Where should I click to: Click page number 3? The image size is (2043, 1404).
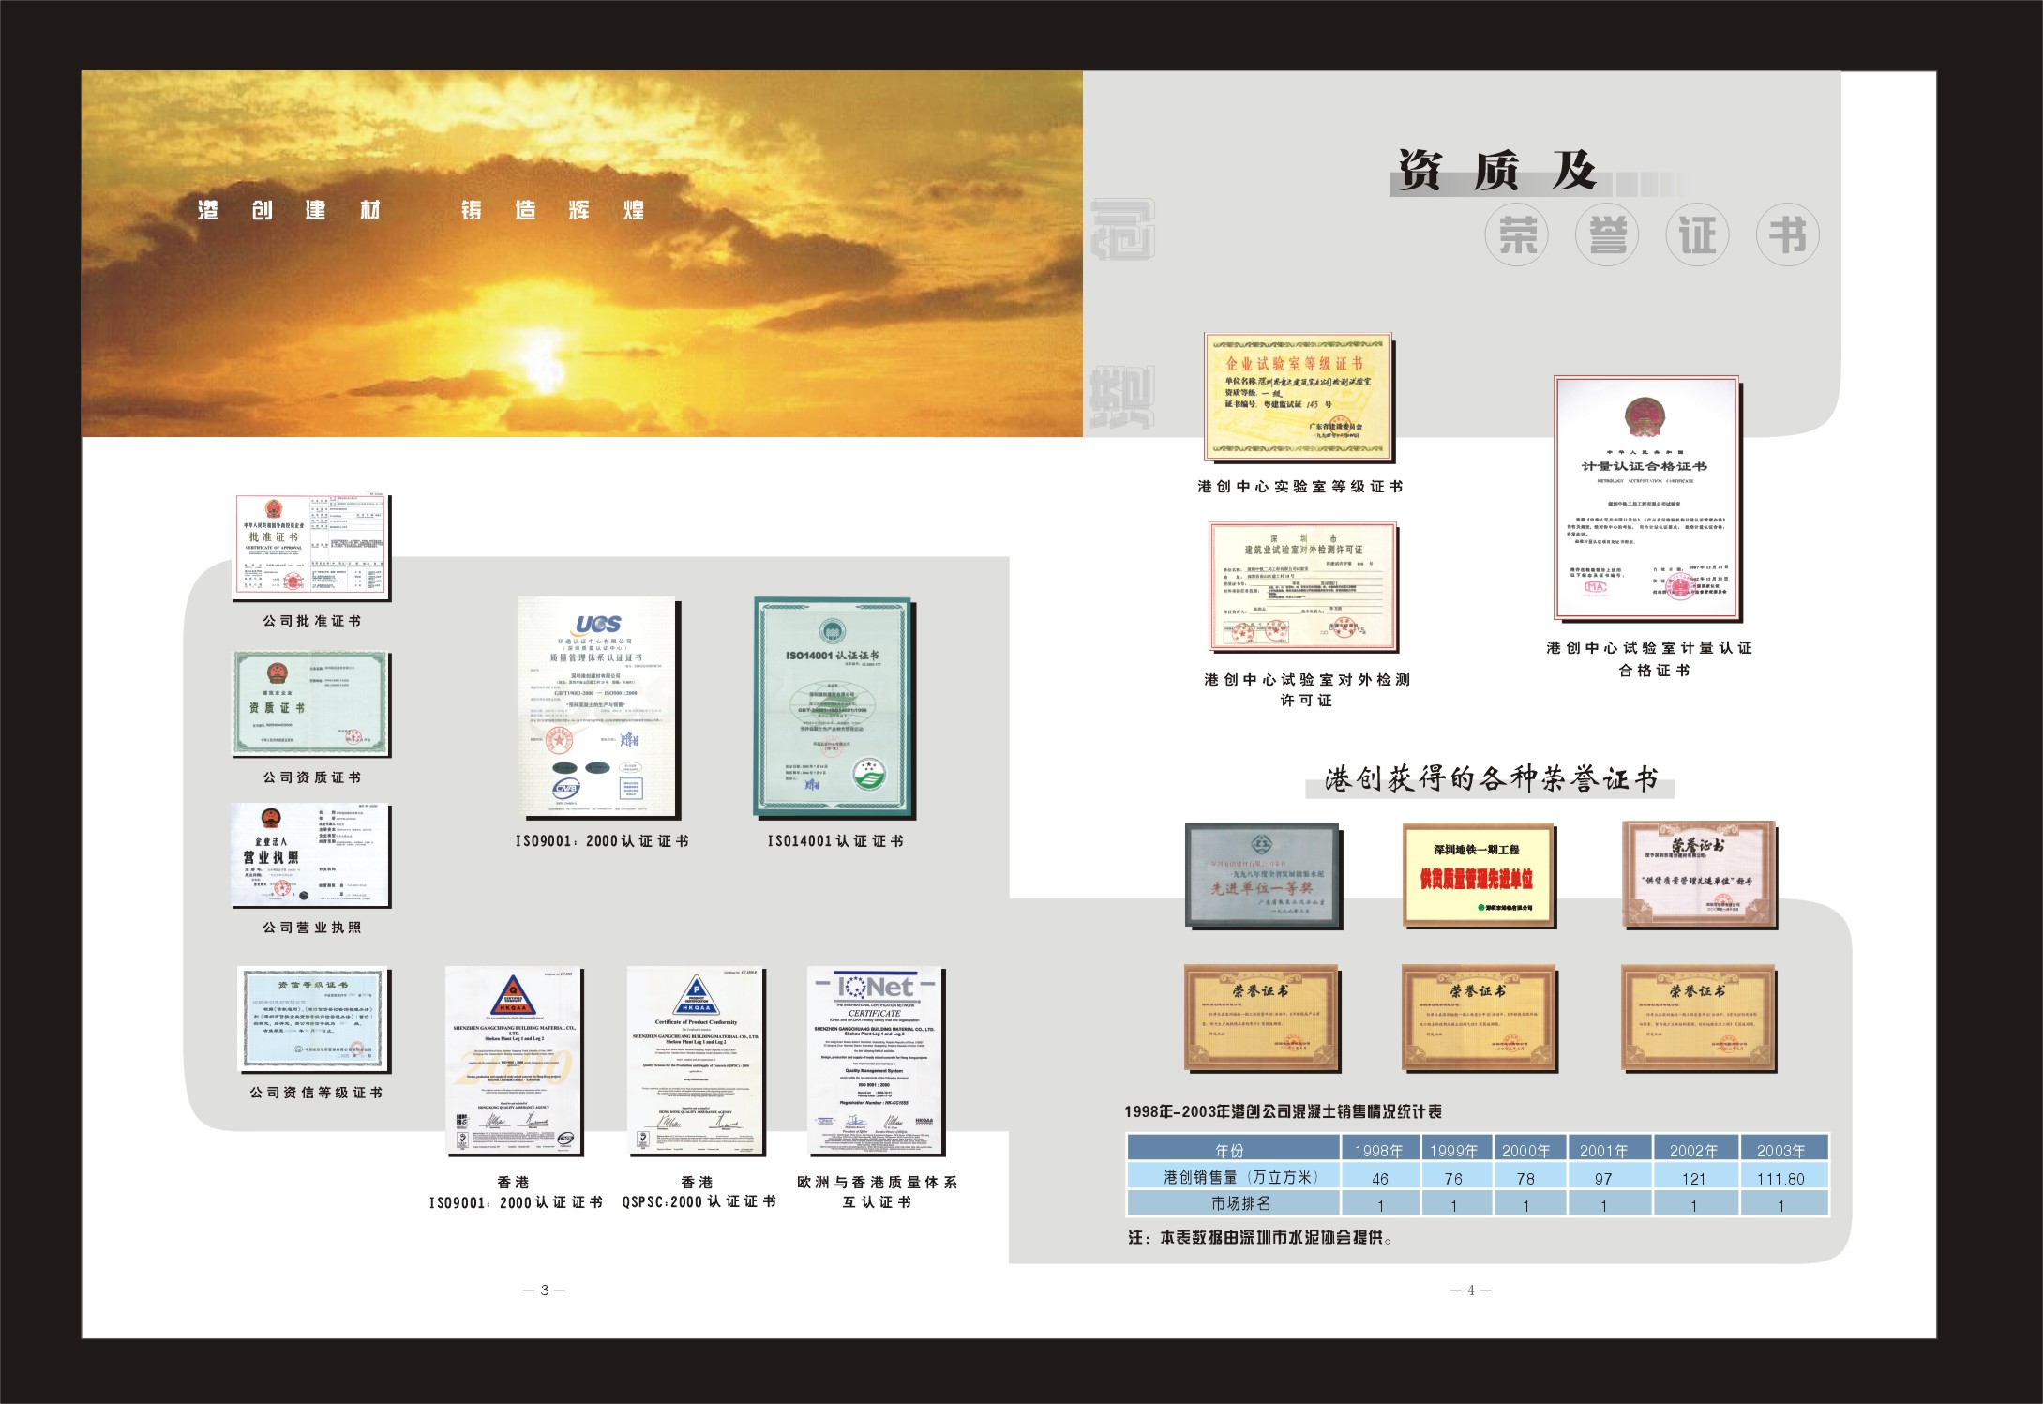pyautogui.click(x=545, y=1291)
